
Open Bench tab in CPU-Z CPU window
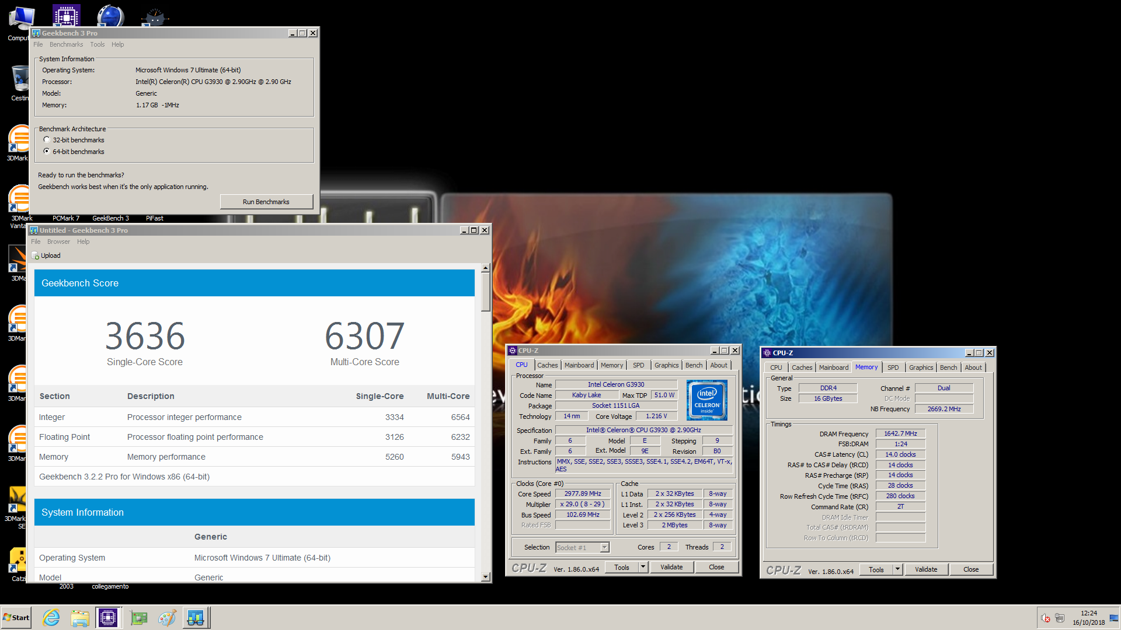click(694, 365)
